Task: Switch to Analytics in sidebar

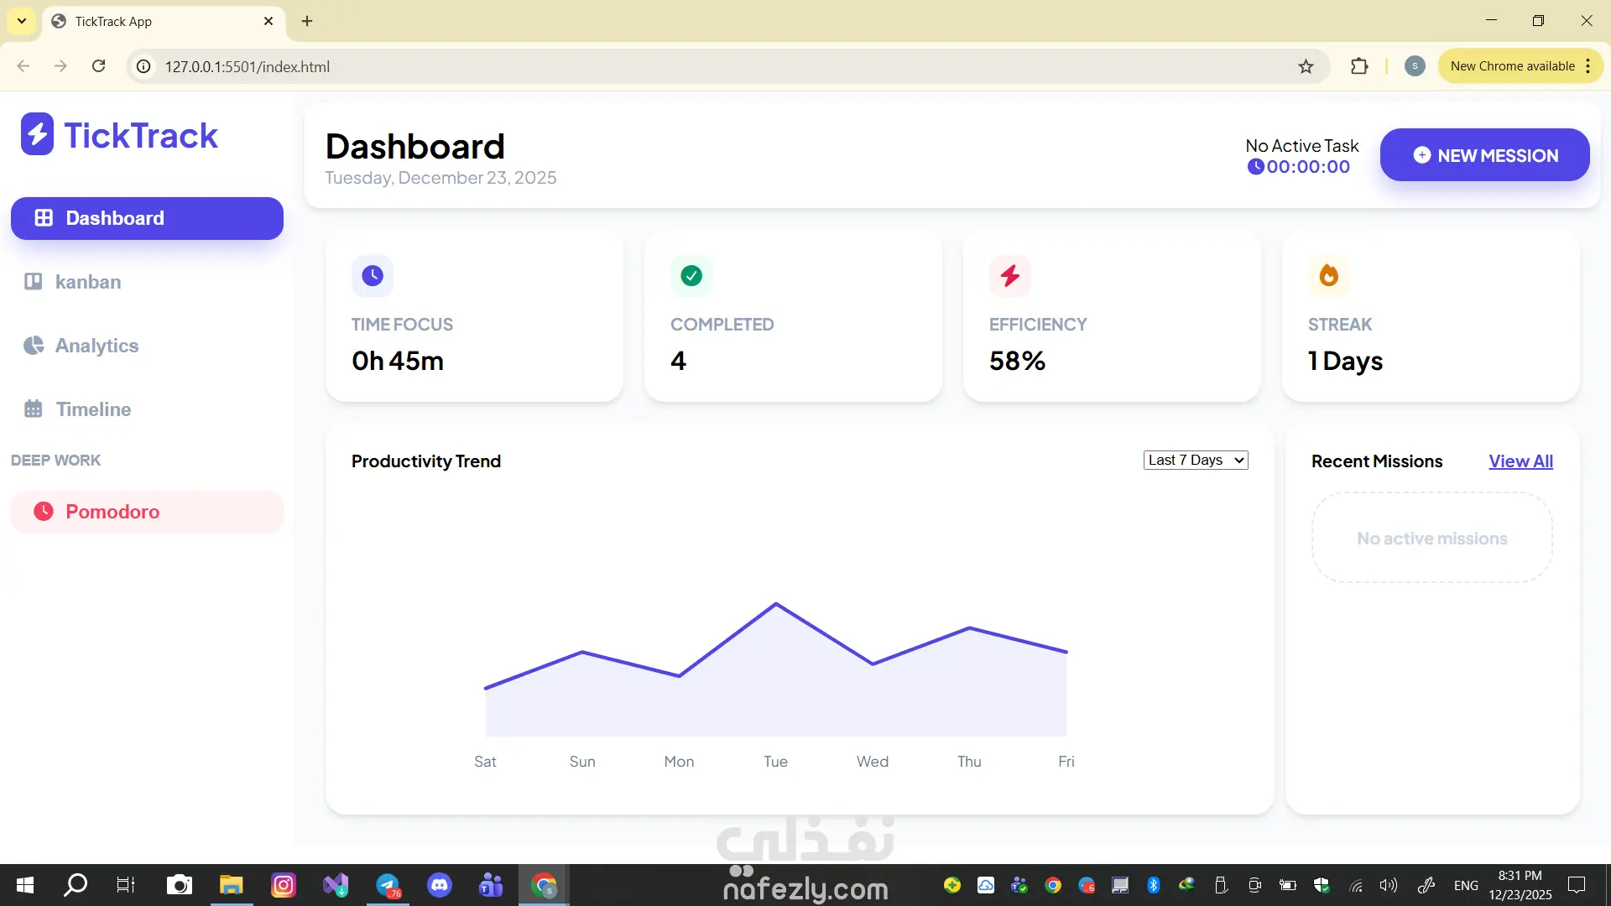Action: tap(96, 346)
